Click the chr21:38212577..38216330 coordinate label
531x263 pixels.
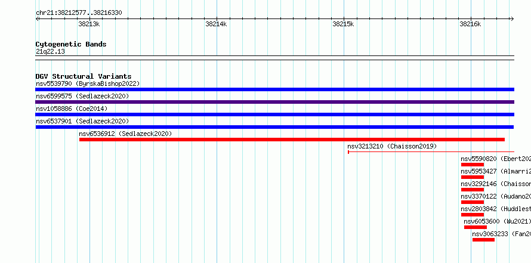[x=79, y=13]
